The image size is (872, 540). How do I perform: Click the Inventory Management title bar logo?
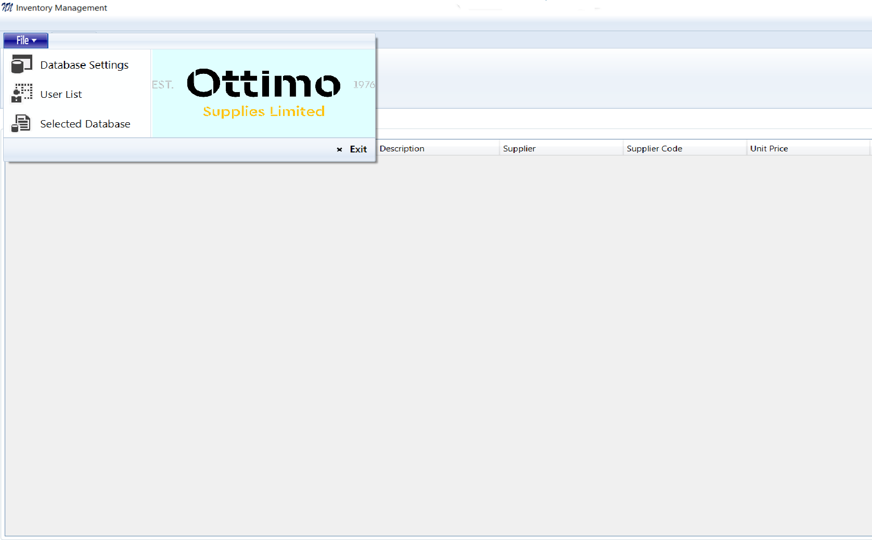coord(7,7)
